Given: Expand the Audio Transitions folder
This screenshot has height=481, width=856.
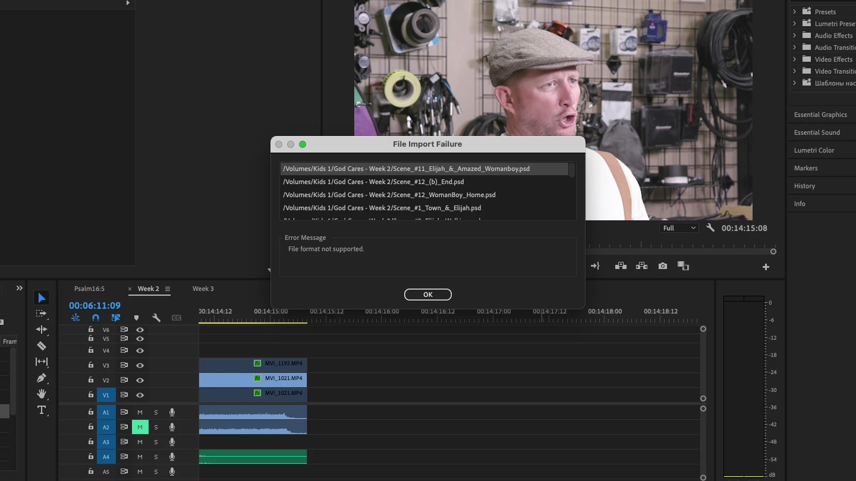Looking at the screenshot, I should (795, 47).
